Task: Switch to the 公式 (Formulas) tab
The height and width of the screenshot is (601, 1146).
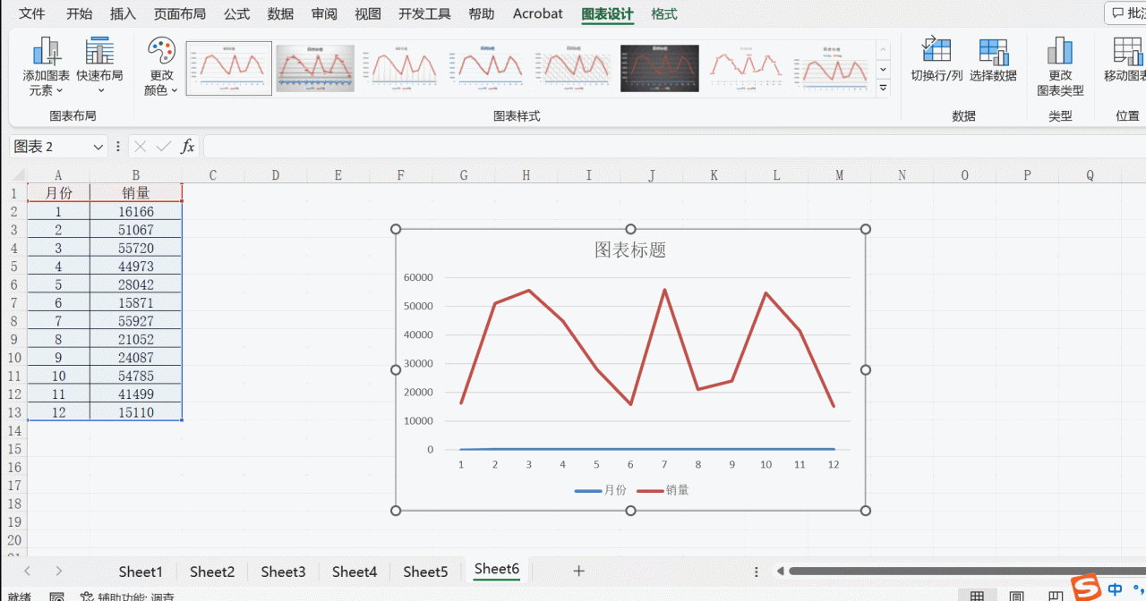Action: click(237, 14)
